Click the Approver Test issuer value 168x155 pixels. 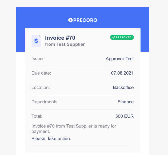[120, 59]
